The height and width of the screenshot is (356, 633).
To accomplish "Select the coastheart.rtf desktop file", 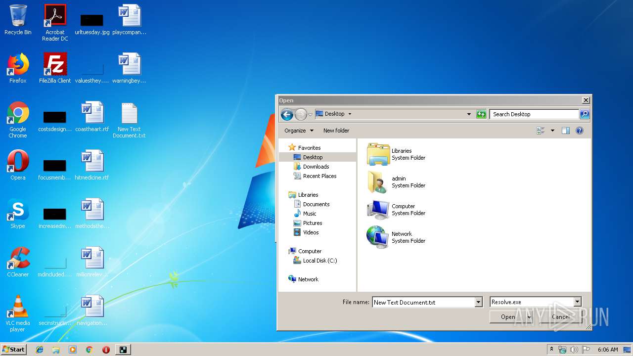I will click(92, 117).
